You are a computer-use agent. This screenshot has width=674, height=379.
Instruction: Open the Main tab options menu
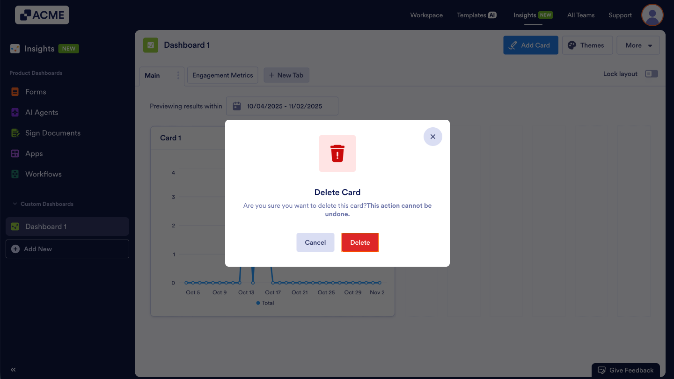(x=177, y=75)
